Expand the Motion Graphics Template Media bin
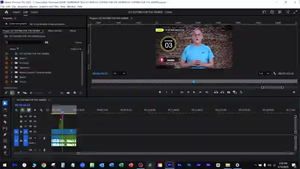The width and height of the screenshot is (300, 169). click(11, 72)
